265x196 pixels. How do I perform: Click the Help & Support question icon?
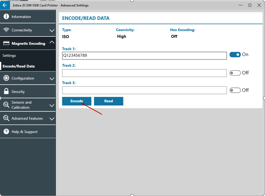(6, 131)
